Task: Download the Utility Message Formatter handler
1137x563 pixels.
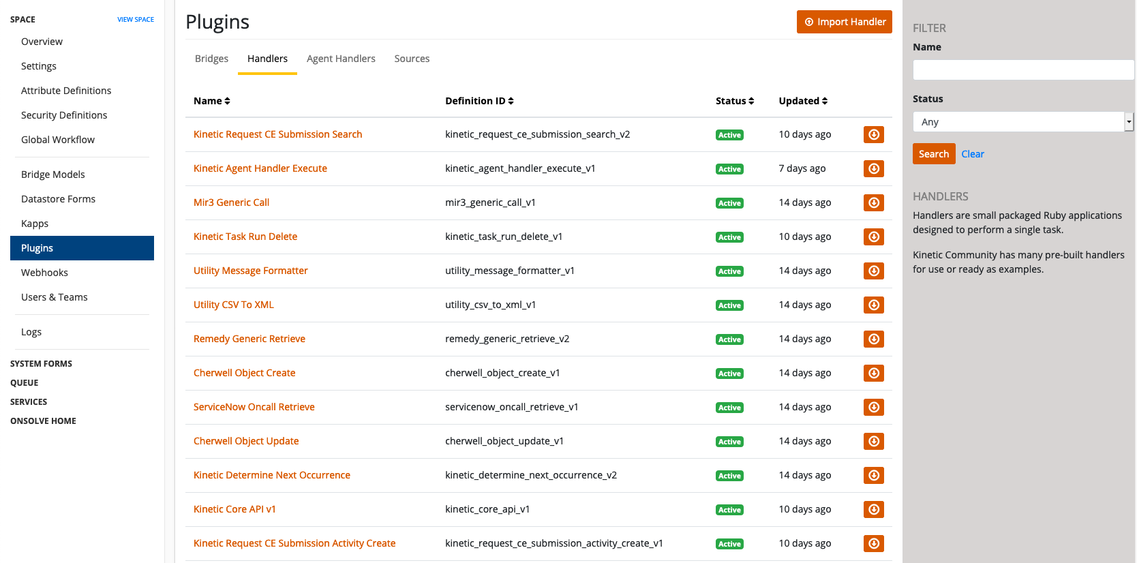Action: (x=873, y=271)
